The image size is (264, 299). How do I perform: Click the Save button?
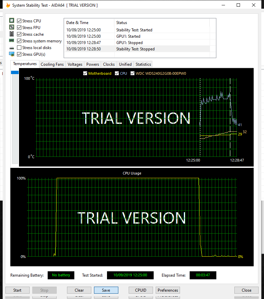[106, 290]
